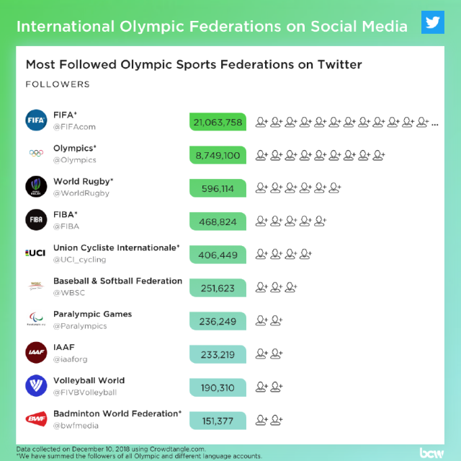Select the 8,749,100 followers bar

point(218,155)
